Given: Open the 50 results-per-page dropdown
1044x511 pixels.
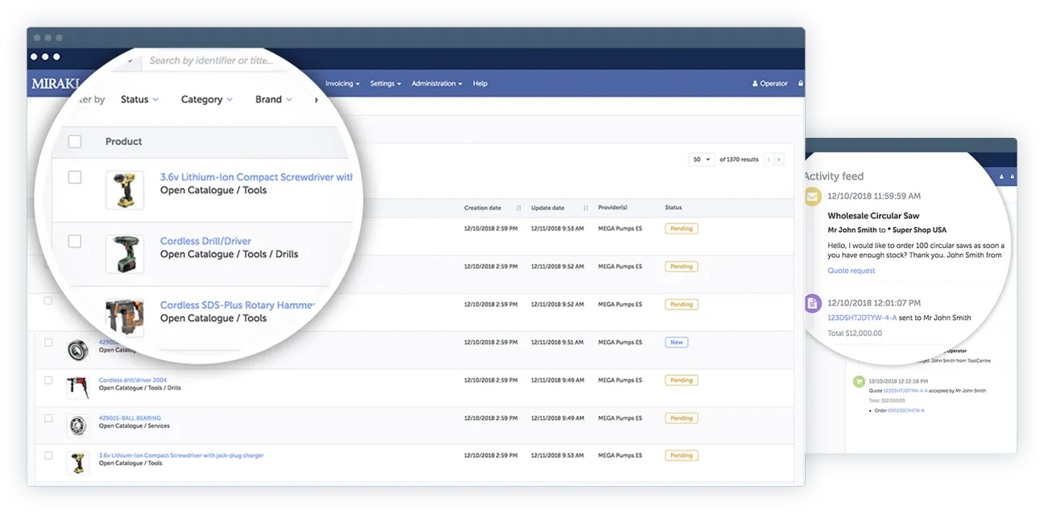Looking at the screenshot, I should [x=702, y=159].
